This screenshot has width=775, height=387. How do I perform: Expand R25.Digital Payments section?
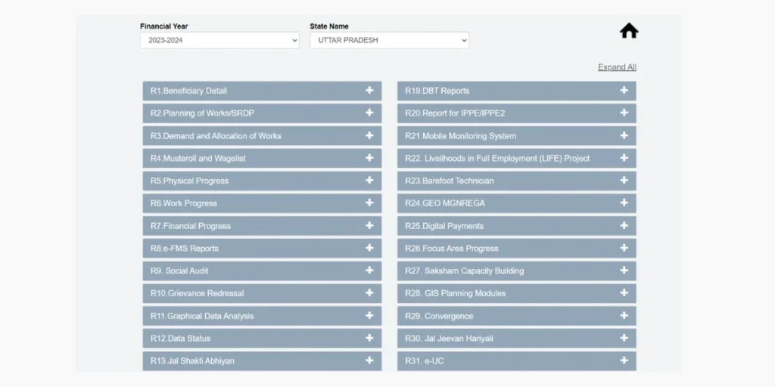pos(516,226)
